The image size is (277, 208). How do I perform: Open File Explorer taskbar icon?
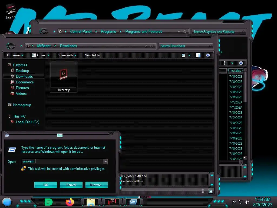pos(91,202)
